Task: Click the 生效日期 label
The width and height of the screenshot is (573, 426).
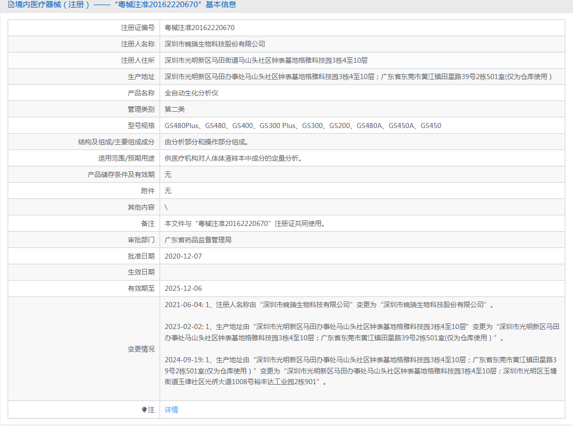Action: pos(141,272)
